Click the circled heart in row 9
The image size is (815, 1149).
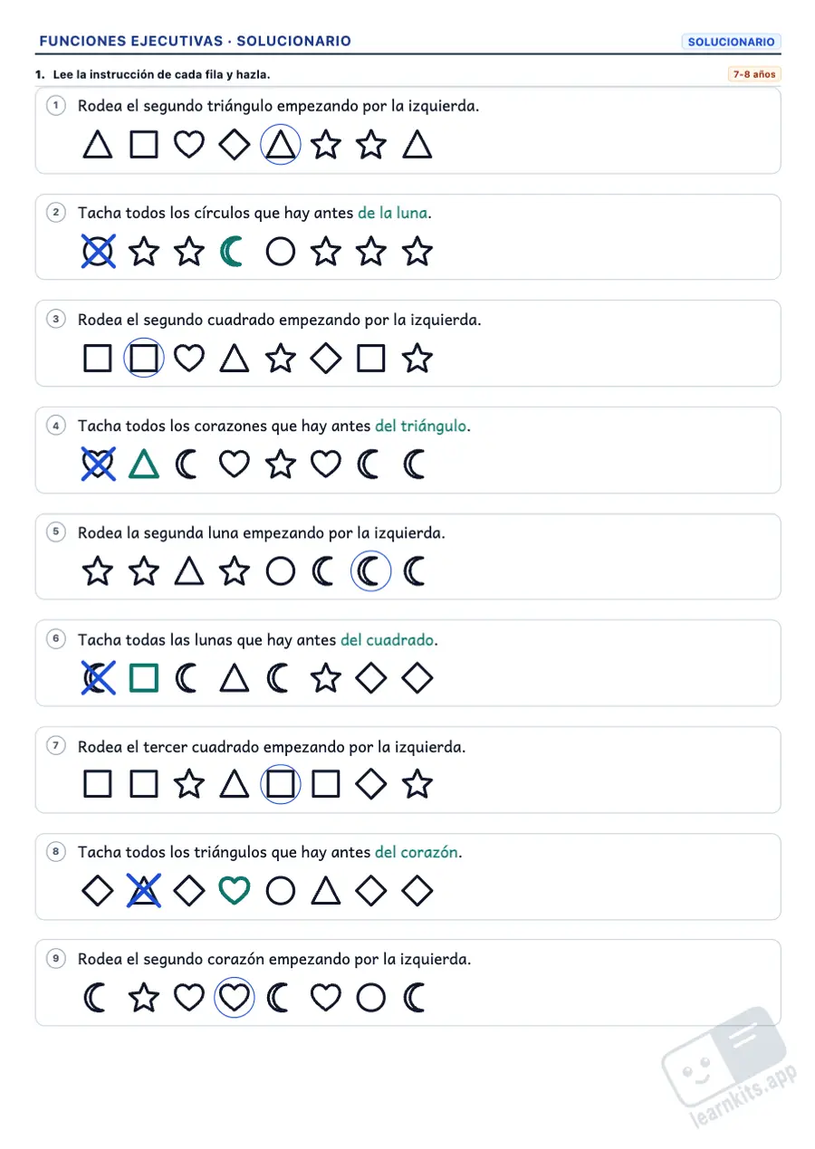tap(235, 999)
